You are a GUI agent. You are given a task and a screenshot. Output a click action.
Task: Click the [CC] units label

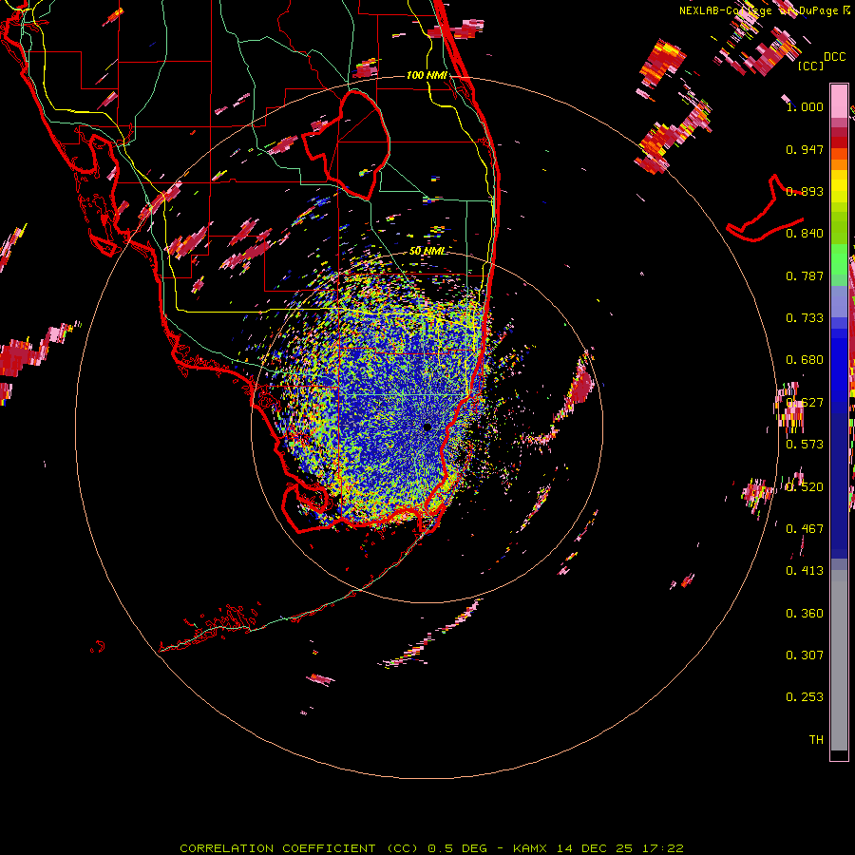(810, 66)
